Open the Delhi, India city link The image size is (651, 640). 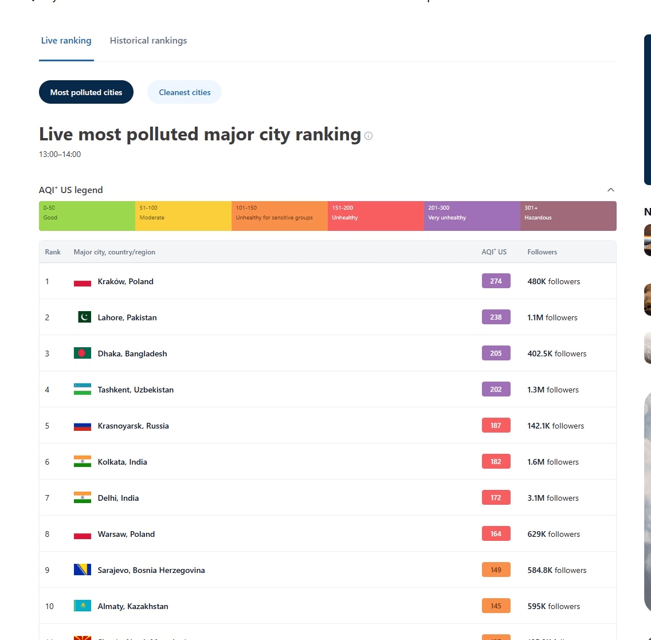point(118,498)
